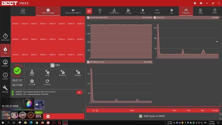Click the weather widget showing 26
Viewport: 222px width, 125px height.
click(39, 105)
